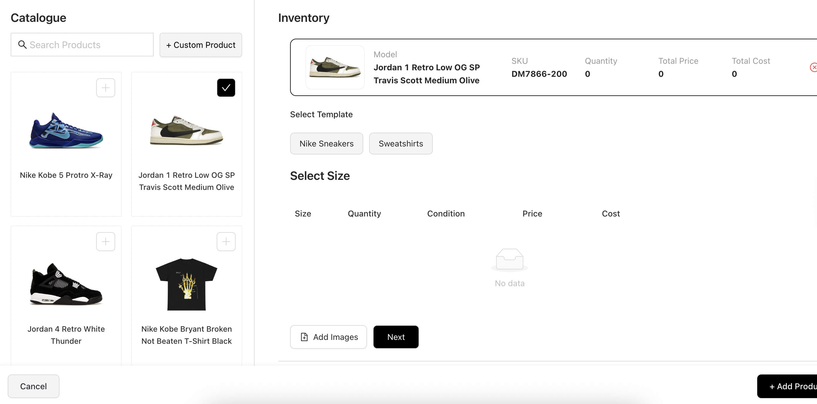Click the Nike Kobe 5 Protro shoe image
This screenshot has width=817, height=404.
(66, 131)
